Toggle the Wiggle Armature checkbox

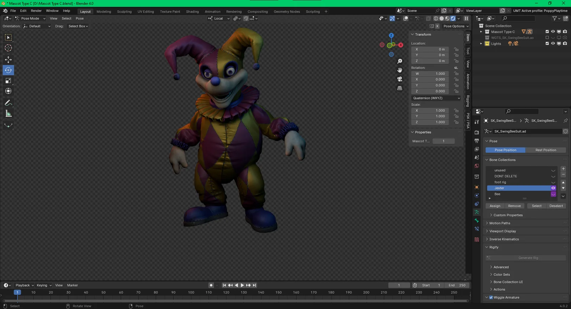[x=491, y=297]
